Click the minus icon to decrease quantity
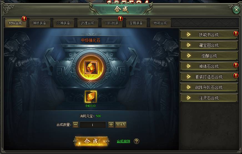The image size is (242, 154). click(x=75, y=125)
